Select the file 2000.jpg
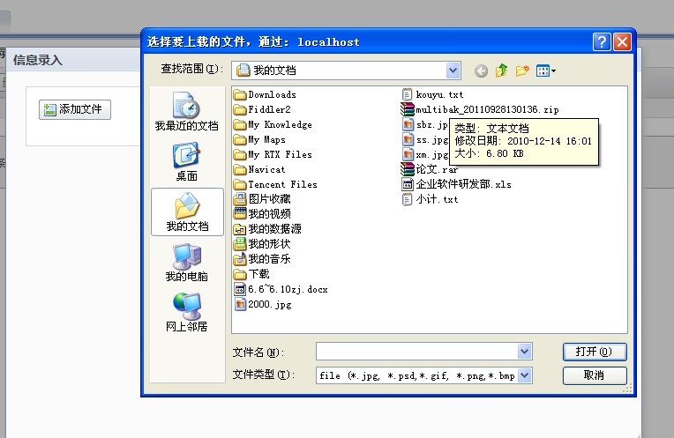The image size is (674, 438). (269, 304)
